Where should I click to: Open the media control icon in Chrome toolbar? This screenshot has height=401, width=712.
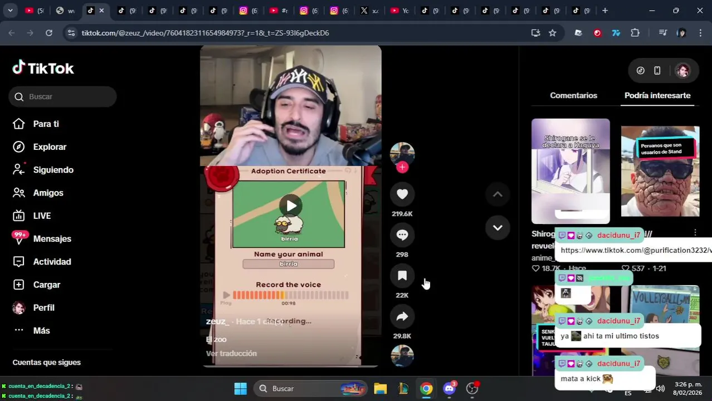click(x=662, y=33)
